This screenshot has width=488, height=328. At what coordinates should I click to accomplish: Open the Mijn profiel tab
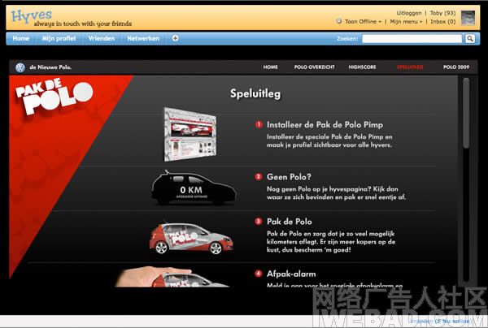(59, 38)
